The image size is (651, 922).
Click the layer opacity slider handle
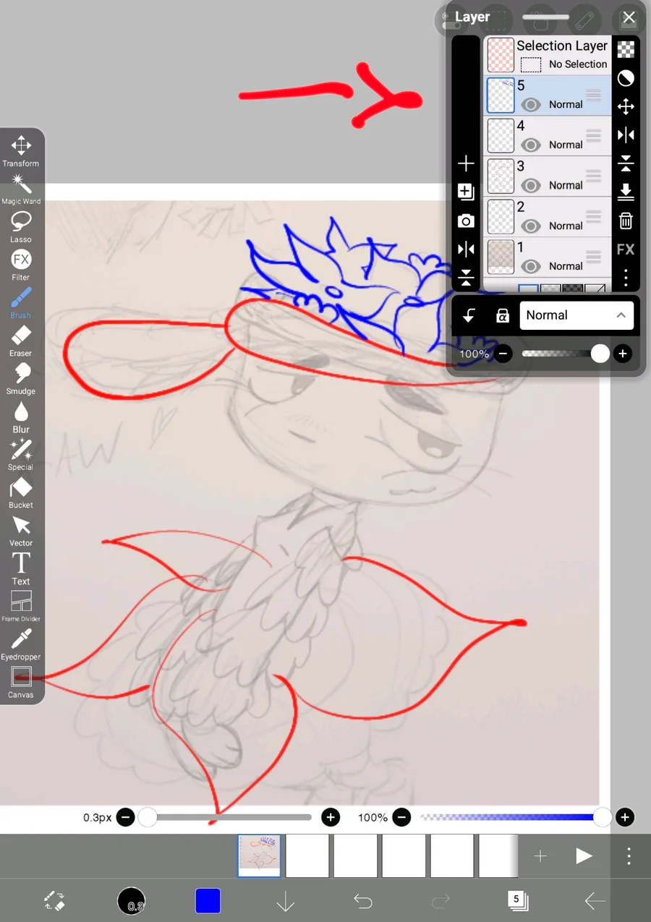coord(600,354)
